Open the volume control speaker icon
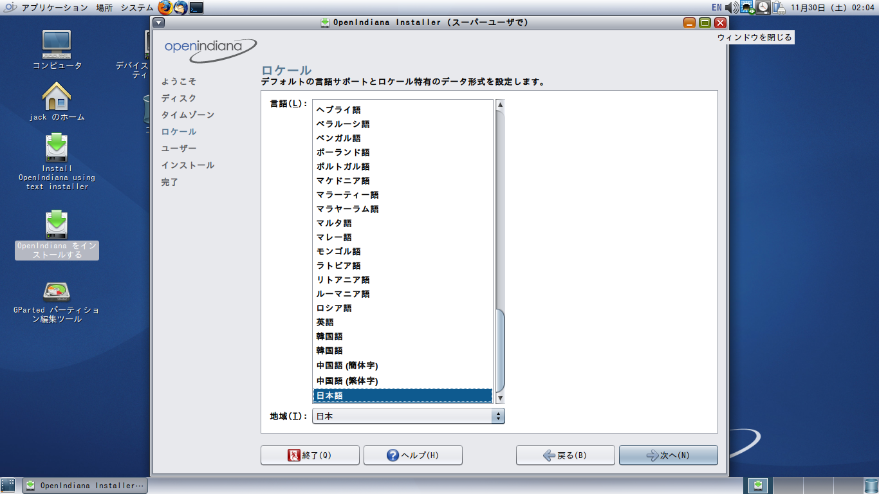Image resolution: width=879 pixels, height=494 pixels. (732, 8)
